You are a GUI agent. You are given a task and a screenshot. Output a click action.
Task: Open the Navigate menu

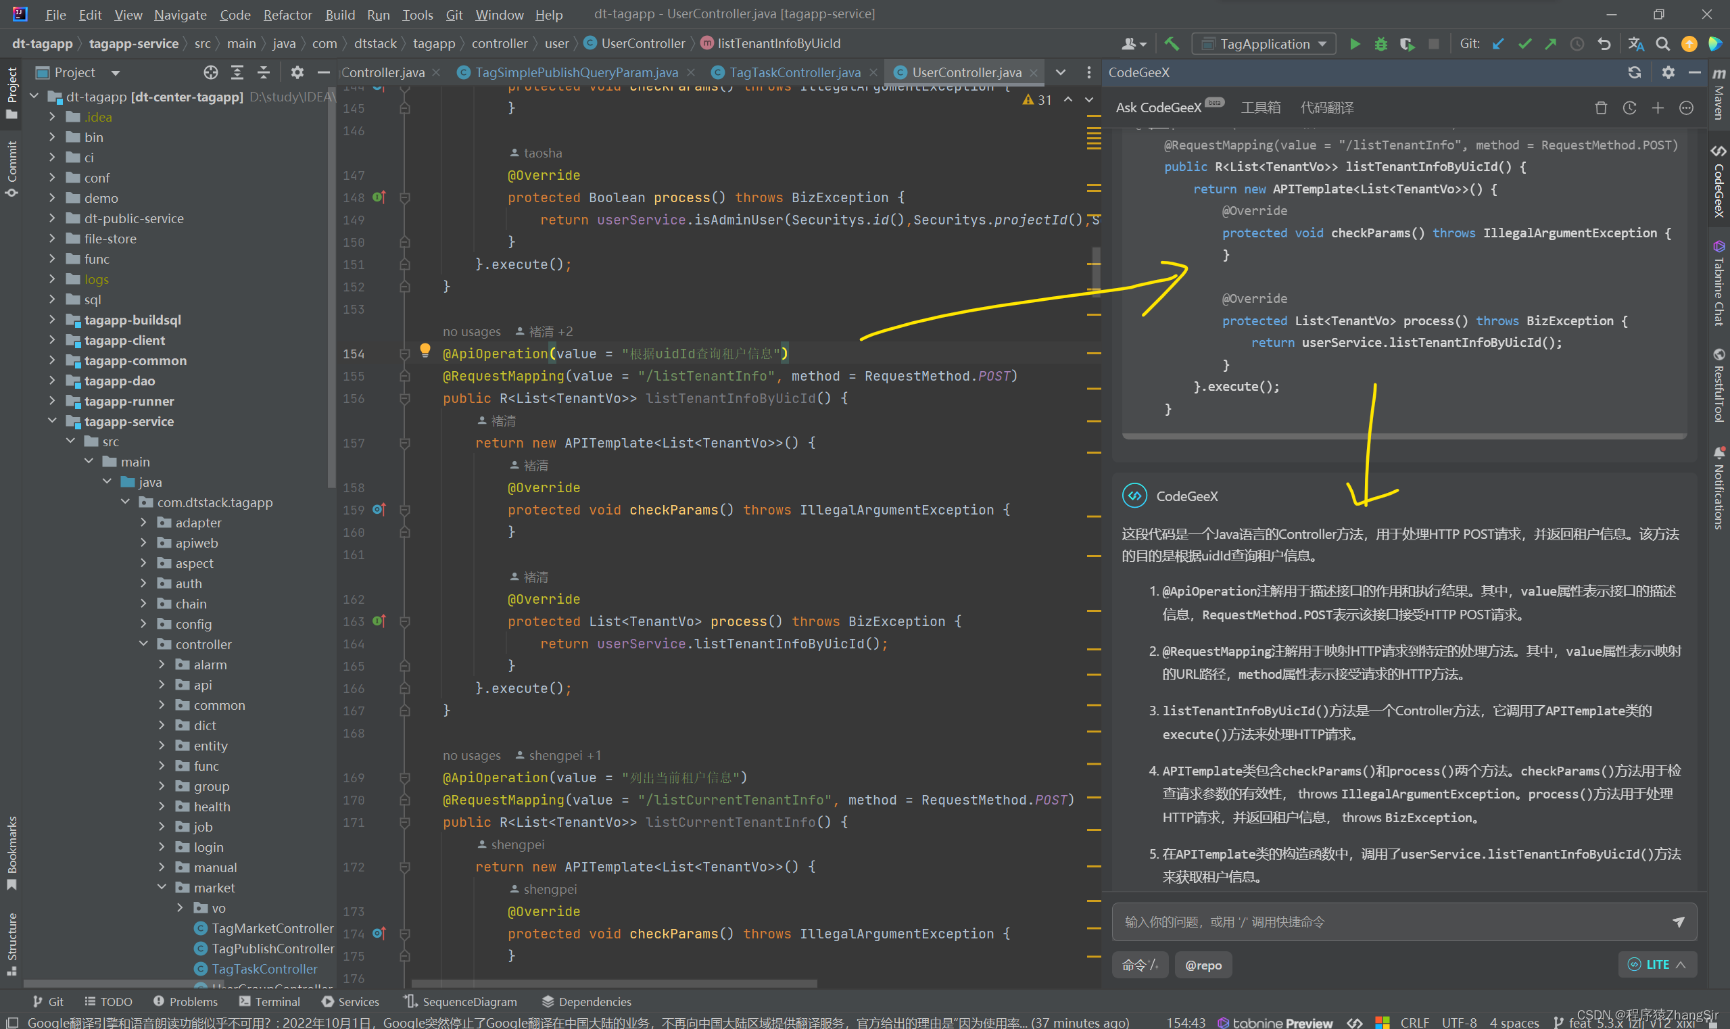(x=181, y=15)
